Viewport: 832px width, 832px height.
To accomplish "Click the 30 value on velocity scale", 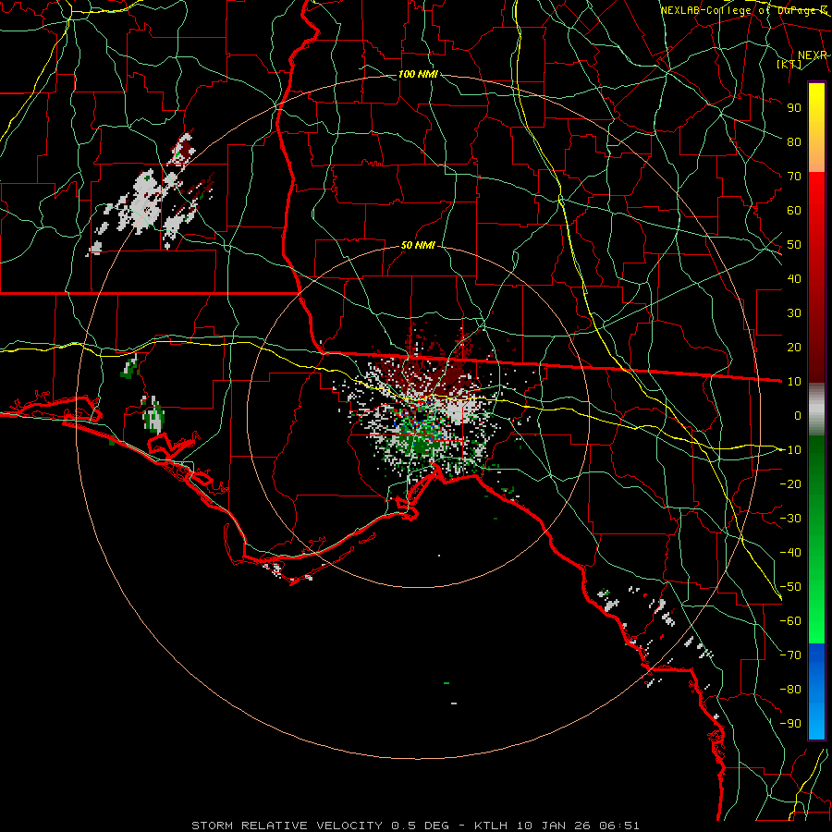I will pos(794,313).
